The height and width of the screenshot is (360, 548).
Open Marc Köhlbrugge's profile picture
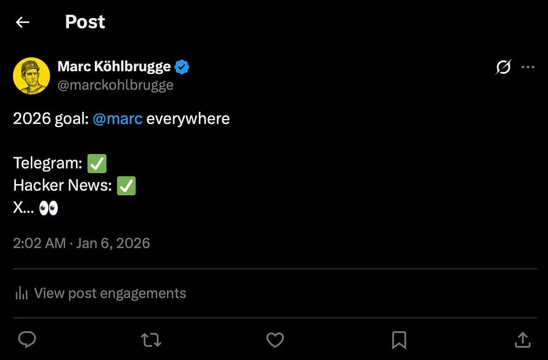point(31,76)
